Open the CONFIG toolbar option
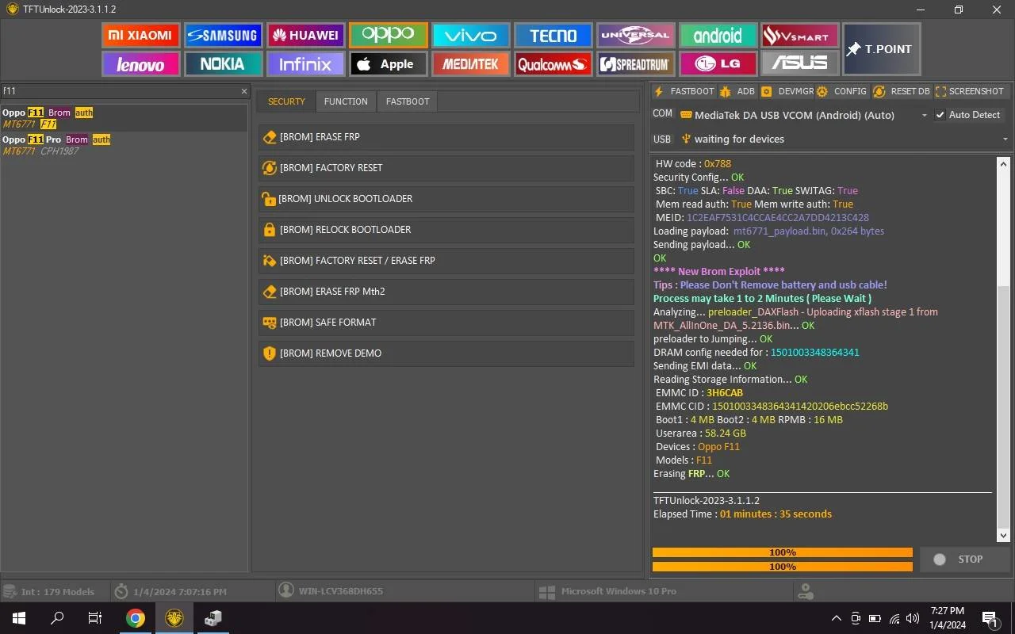Viewport: 1015px width, 634px height. click(842, 91)
